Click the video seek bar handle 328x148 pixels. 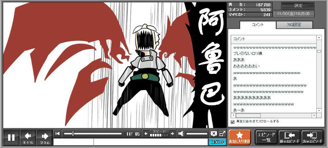73,134
